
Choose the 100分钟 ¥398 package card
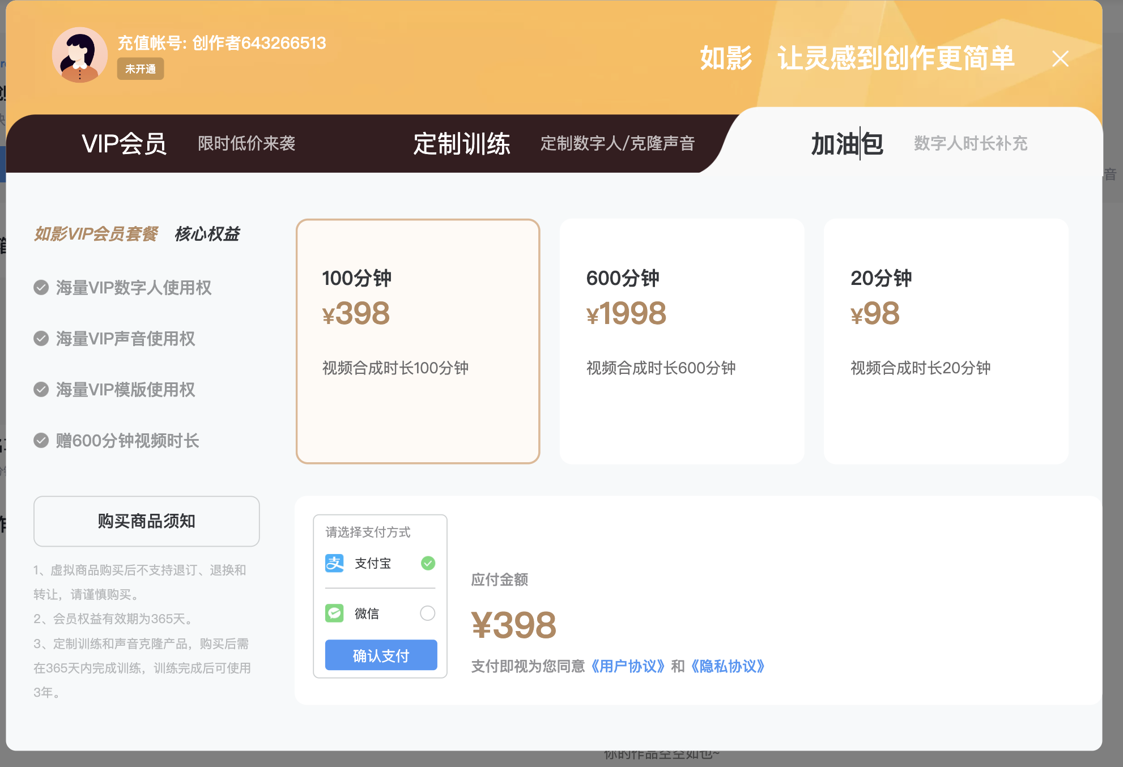tap(418, 341)
